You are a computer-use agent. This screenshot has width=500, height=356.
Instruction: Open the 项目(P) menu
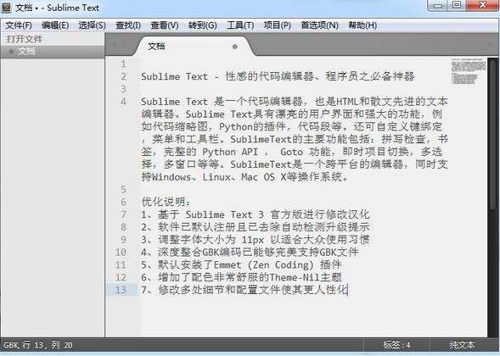pos(277,25)
